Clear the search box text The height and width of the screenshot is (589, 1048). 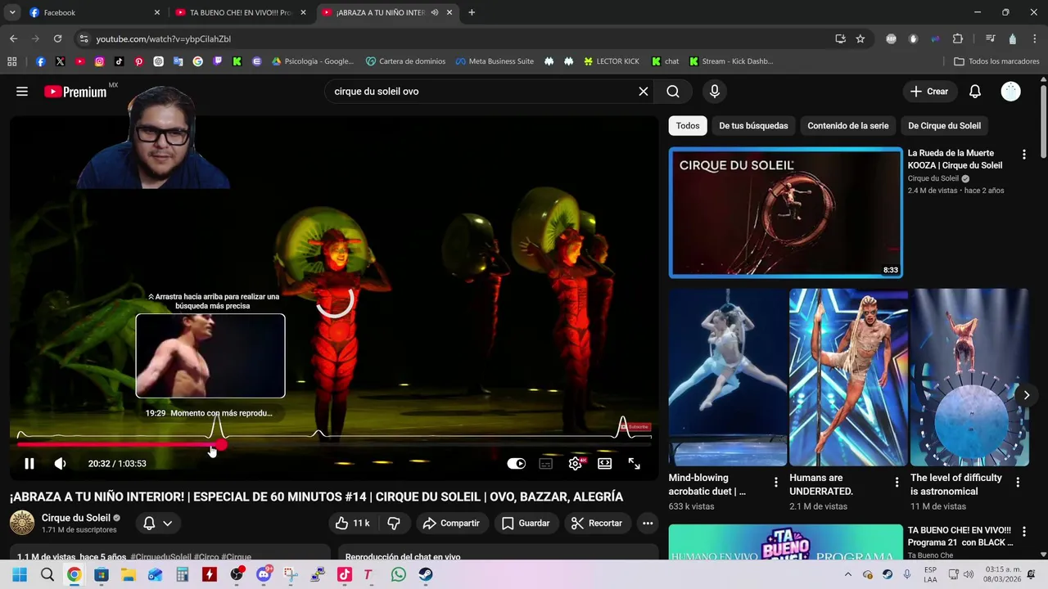(x=644, y=92)
